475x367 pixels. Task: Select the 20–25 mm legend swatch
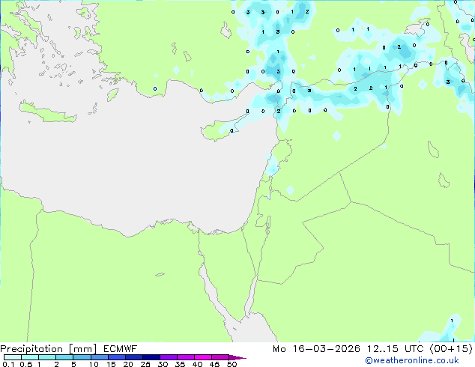(133, 357)
